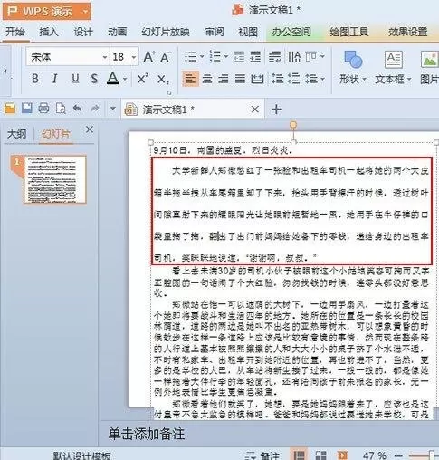The height and width of the screenshot is (460, 439).
Task: Apply distributed text alignment
Action: tap(257, 79)
